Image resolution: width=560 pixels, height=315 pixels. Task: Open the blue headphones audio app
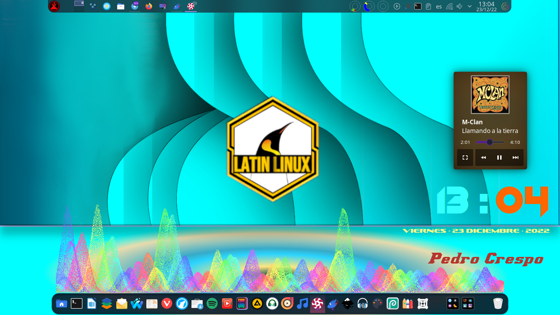point(363,303)
